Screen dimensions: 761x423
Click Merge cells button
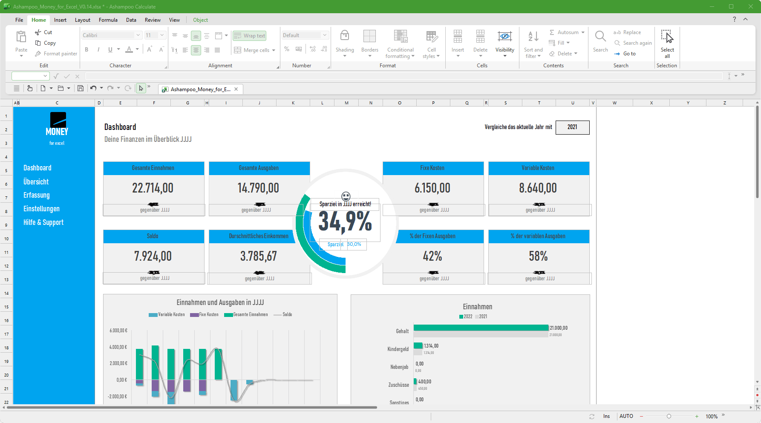point(251,50)
